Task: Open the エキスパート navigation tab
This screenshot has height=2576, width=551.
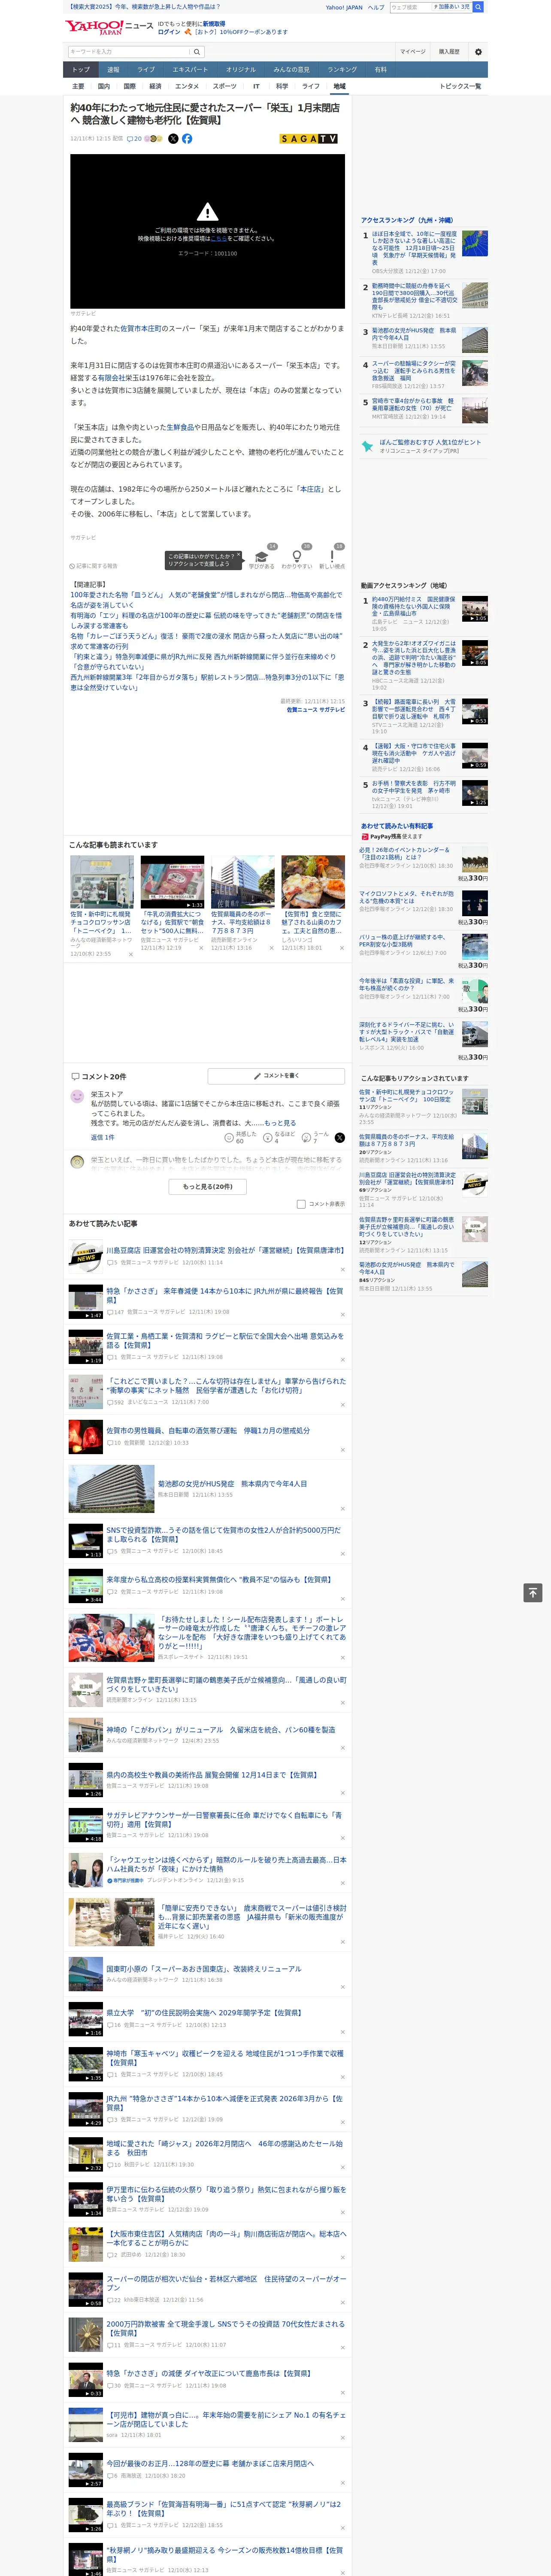Action: (x=190, y=70)
